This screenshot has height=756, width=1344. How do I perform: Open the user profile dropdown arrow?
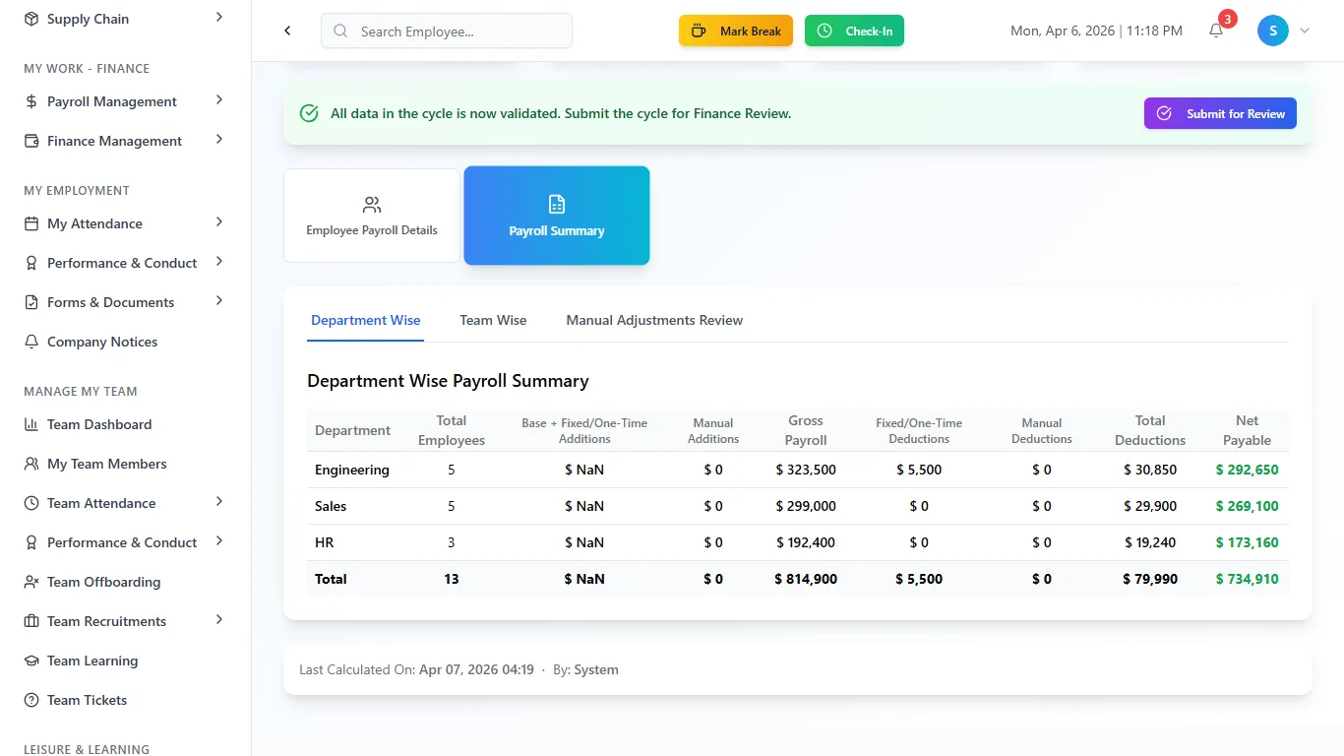1305,31
